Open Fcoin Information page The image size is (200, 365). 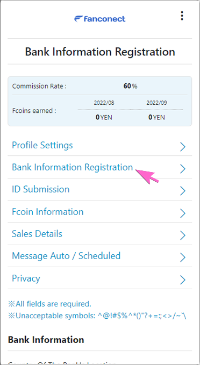(x=48, y=212)
